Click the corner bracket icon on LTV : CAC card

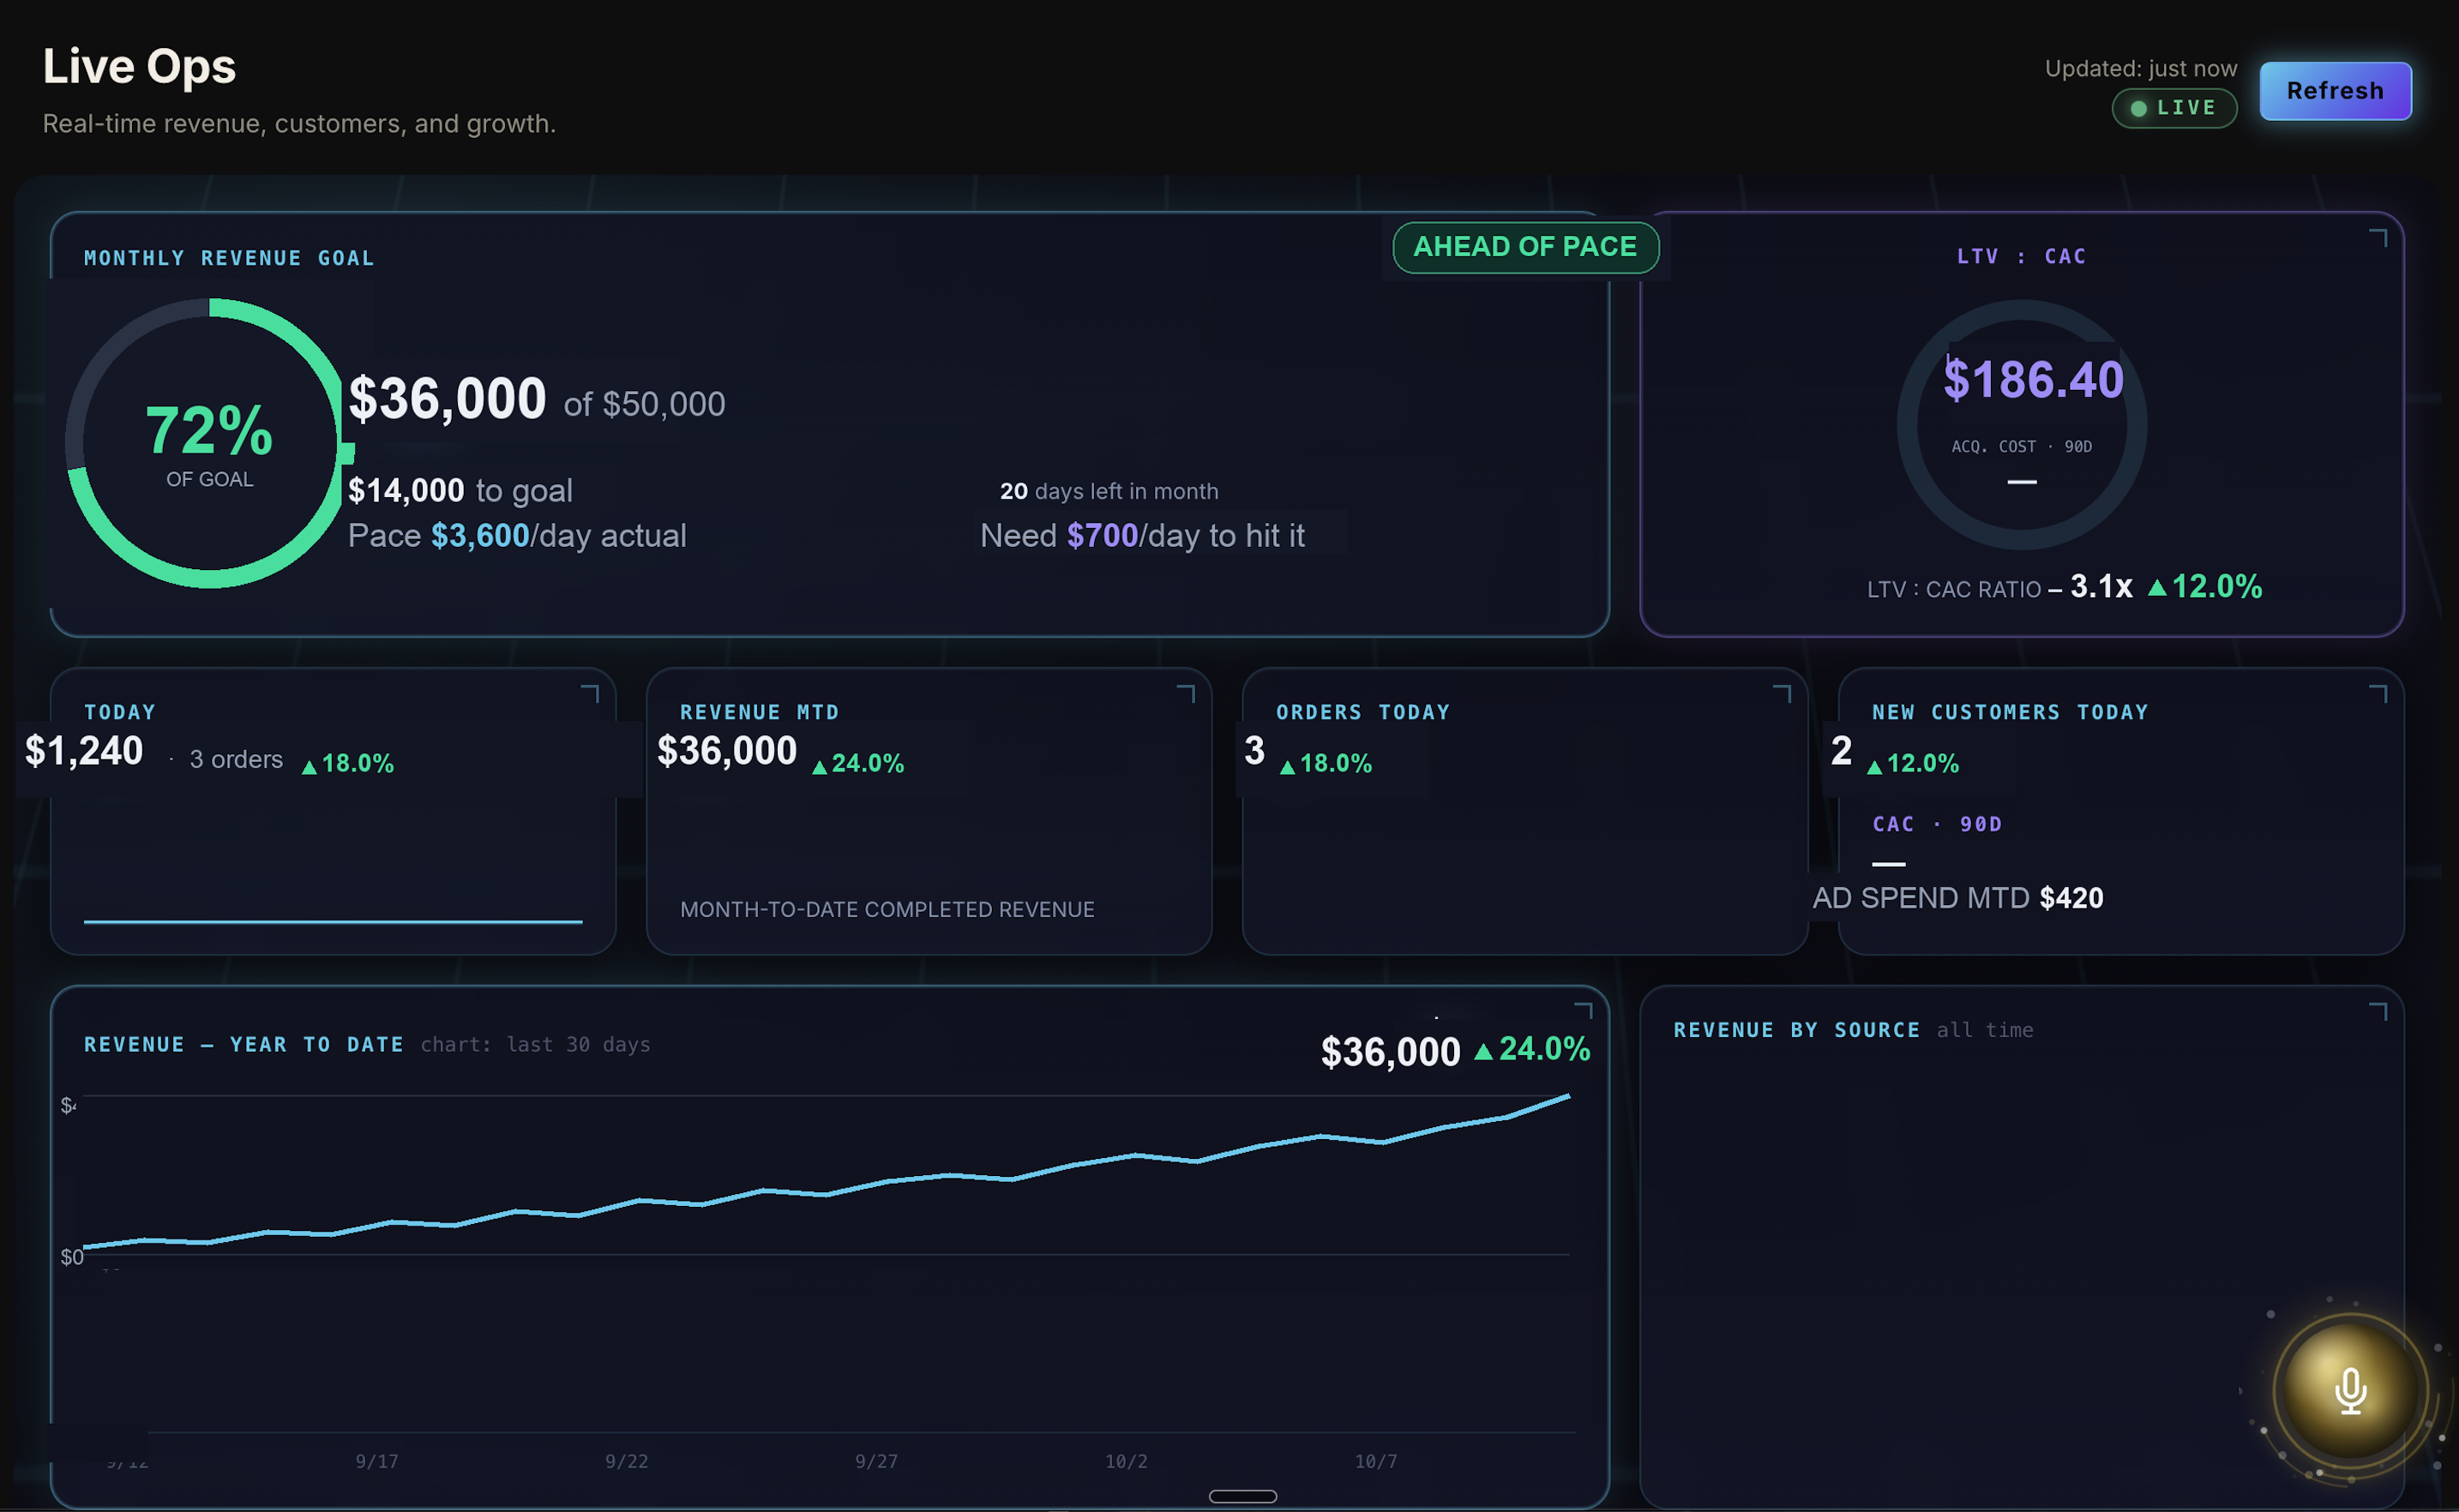(x=2379, y=238)
